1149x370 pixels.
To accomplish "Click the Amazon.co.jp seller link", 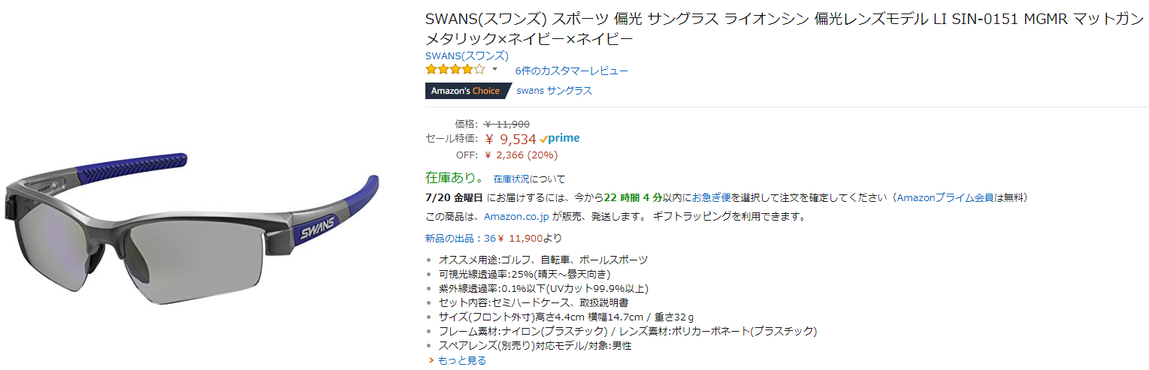I will click(x=517, y=217).
